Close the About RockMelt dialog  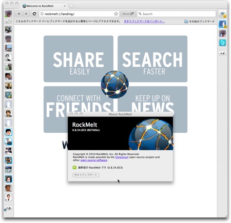pos(71,114)
